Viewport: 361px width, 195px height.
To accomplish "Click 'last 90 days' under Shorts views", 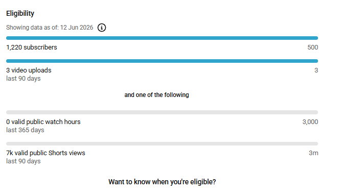I will pyautogui.click(x=23, y=161).
